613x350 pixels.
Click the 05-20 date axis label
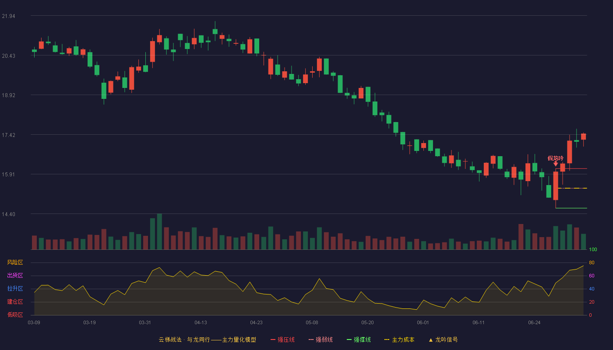[367, 322]
